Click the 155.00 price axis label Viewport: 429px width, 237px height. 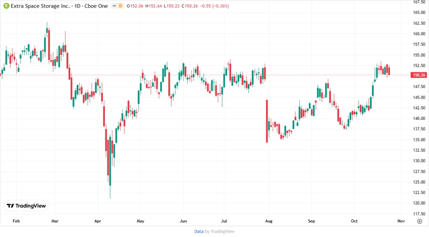419,55
